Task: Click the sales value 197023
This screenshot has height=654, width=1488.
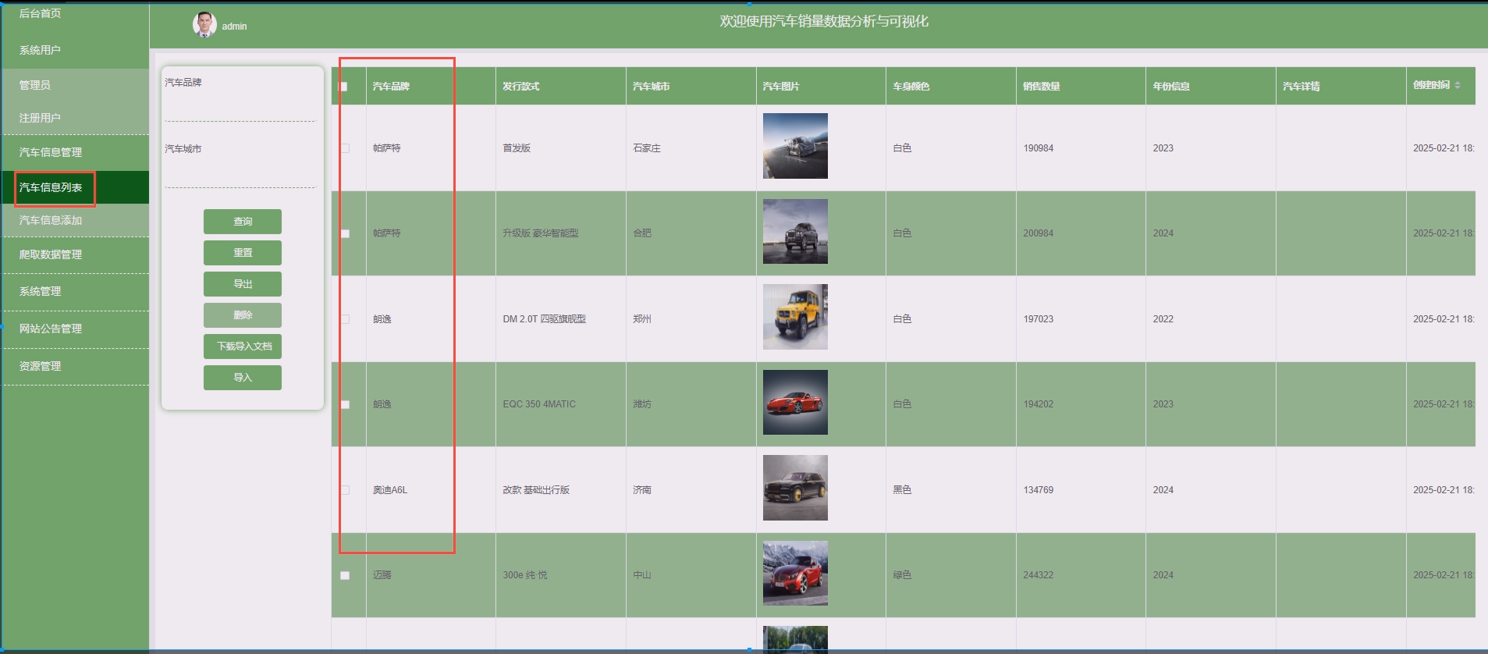Action: point(1039,319)
